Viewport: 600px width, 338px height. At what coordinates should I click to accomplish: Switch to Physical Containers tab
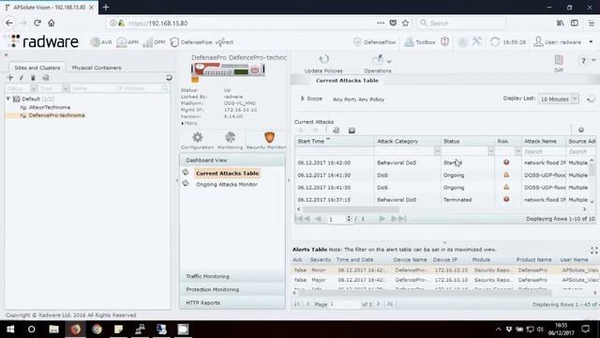pyautogui.click(x=97, y=68)
